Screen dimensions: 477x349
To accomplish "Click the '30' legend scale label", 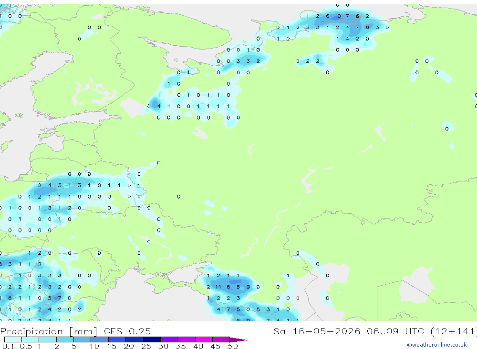I will pos(163,346).
